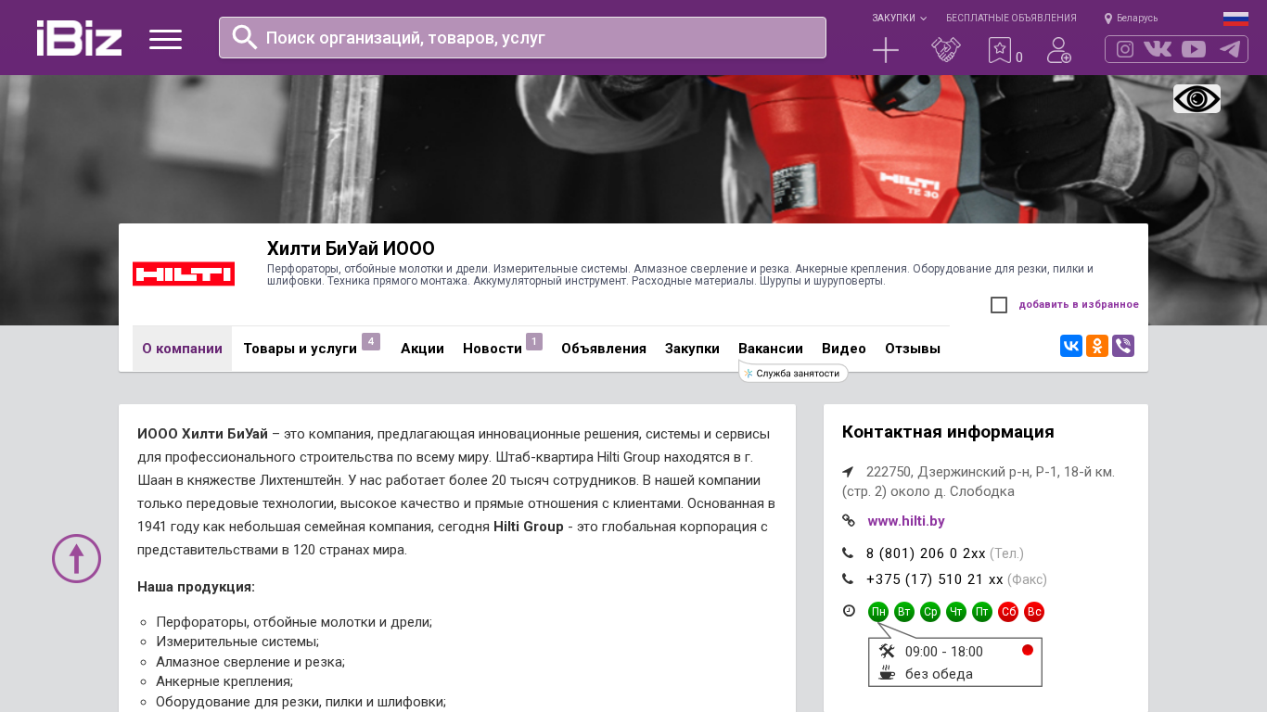Click the phone icon beside Тел. number

[848, 553]
